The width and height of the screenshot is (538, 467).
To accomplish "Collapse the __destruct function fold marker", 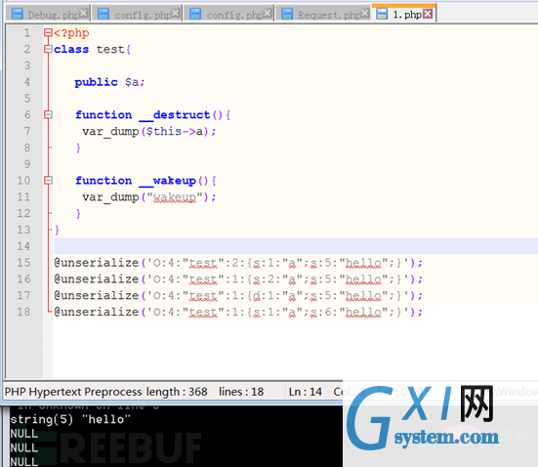I will pyautogui.click(x=48, y=114).
